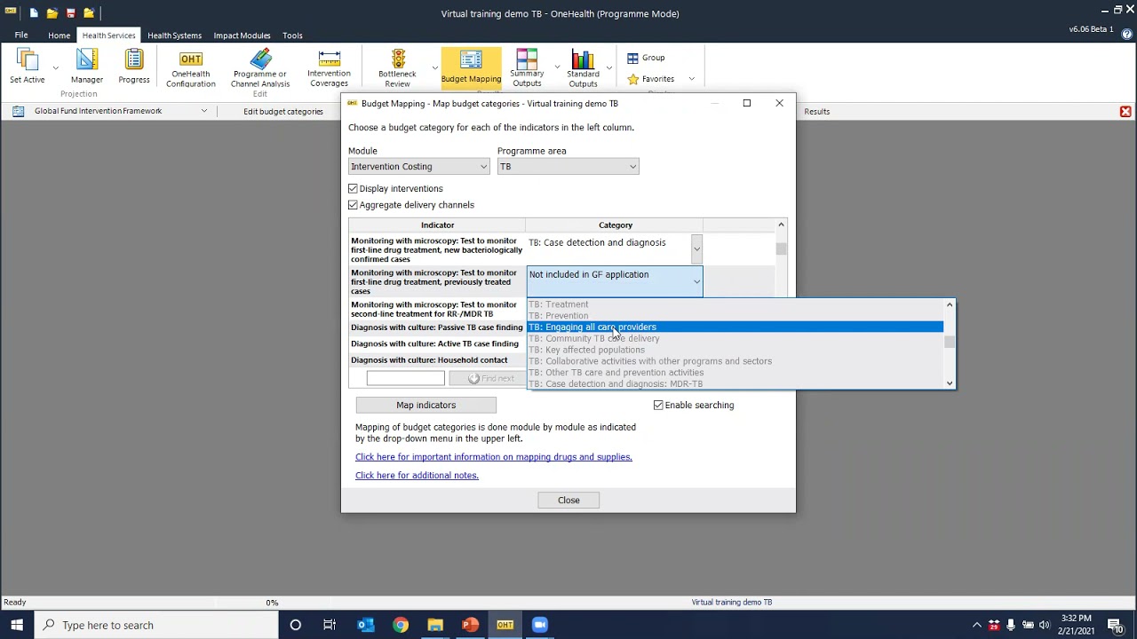Select TB: Prevention in dropdown list
Screen dimensions: 1137x639
tap(735, 316)
